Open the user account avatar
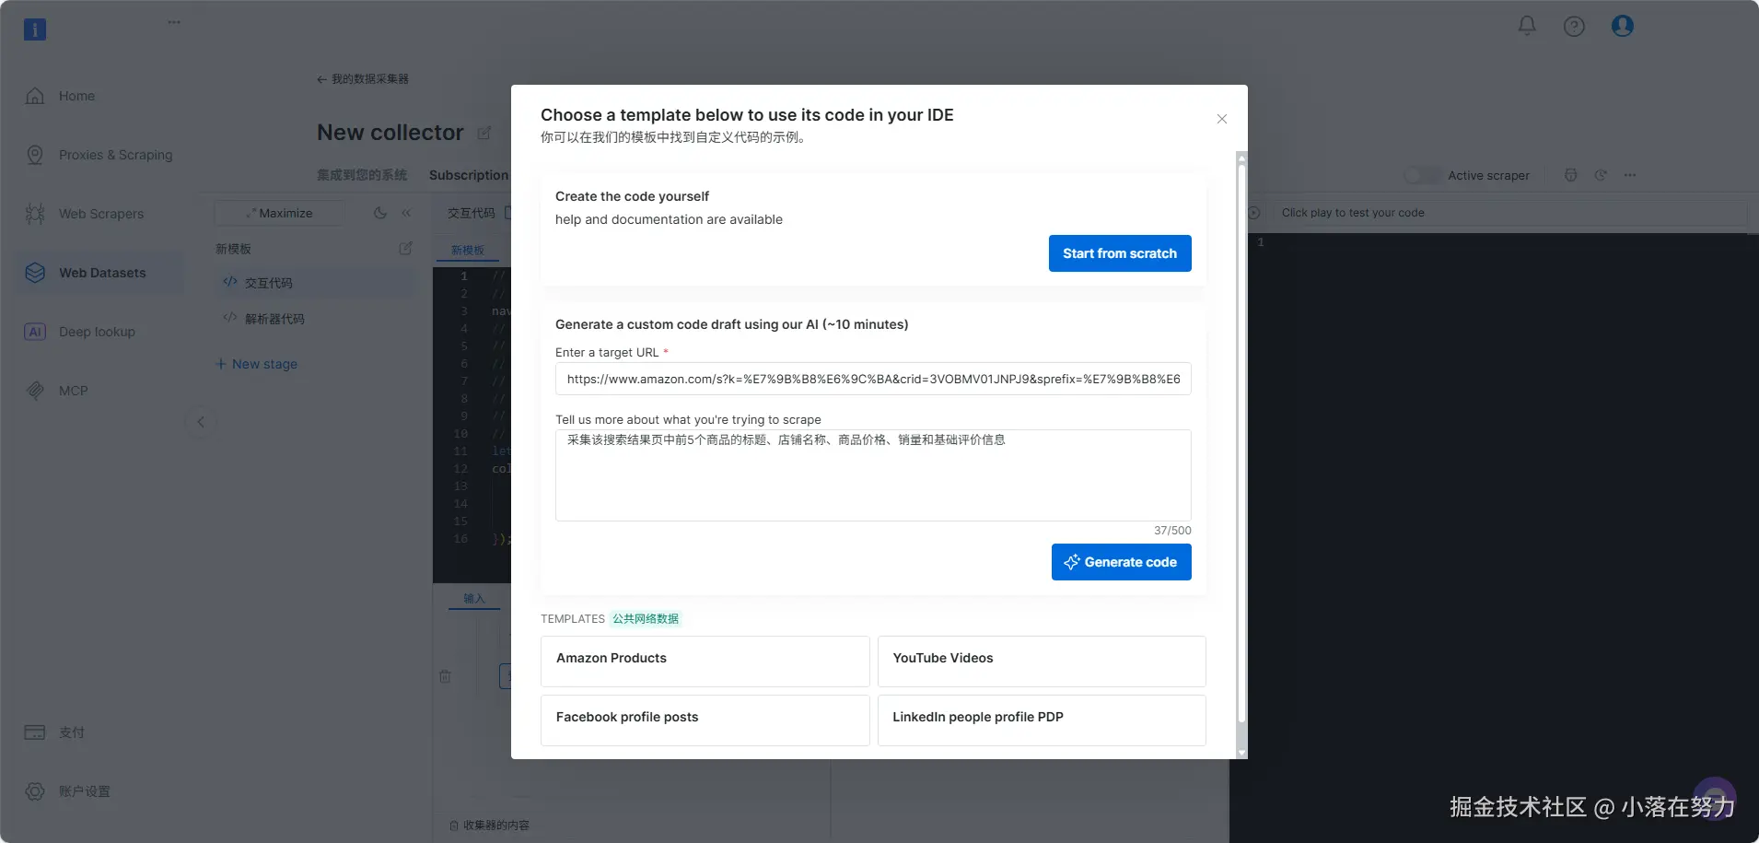 point(1623,26)
